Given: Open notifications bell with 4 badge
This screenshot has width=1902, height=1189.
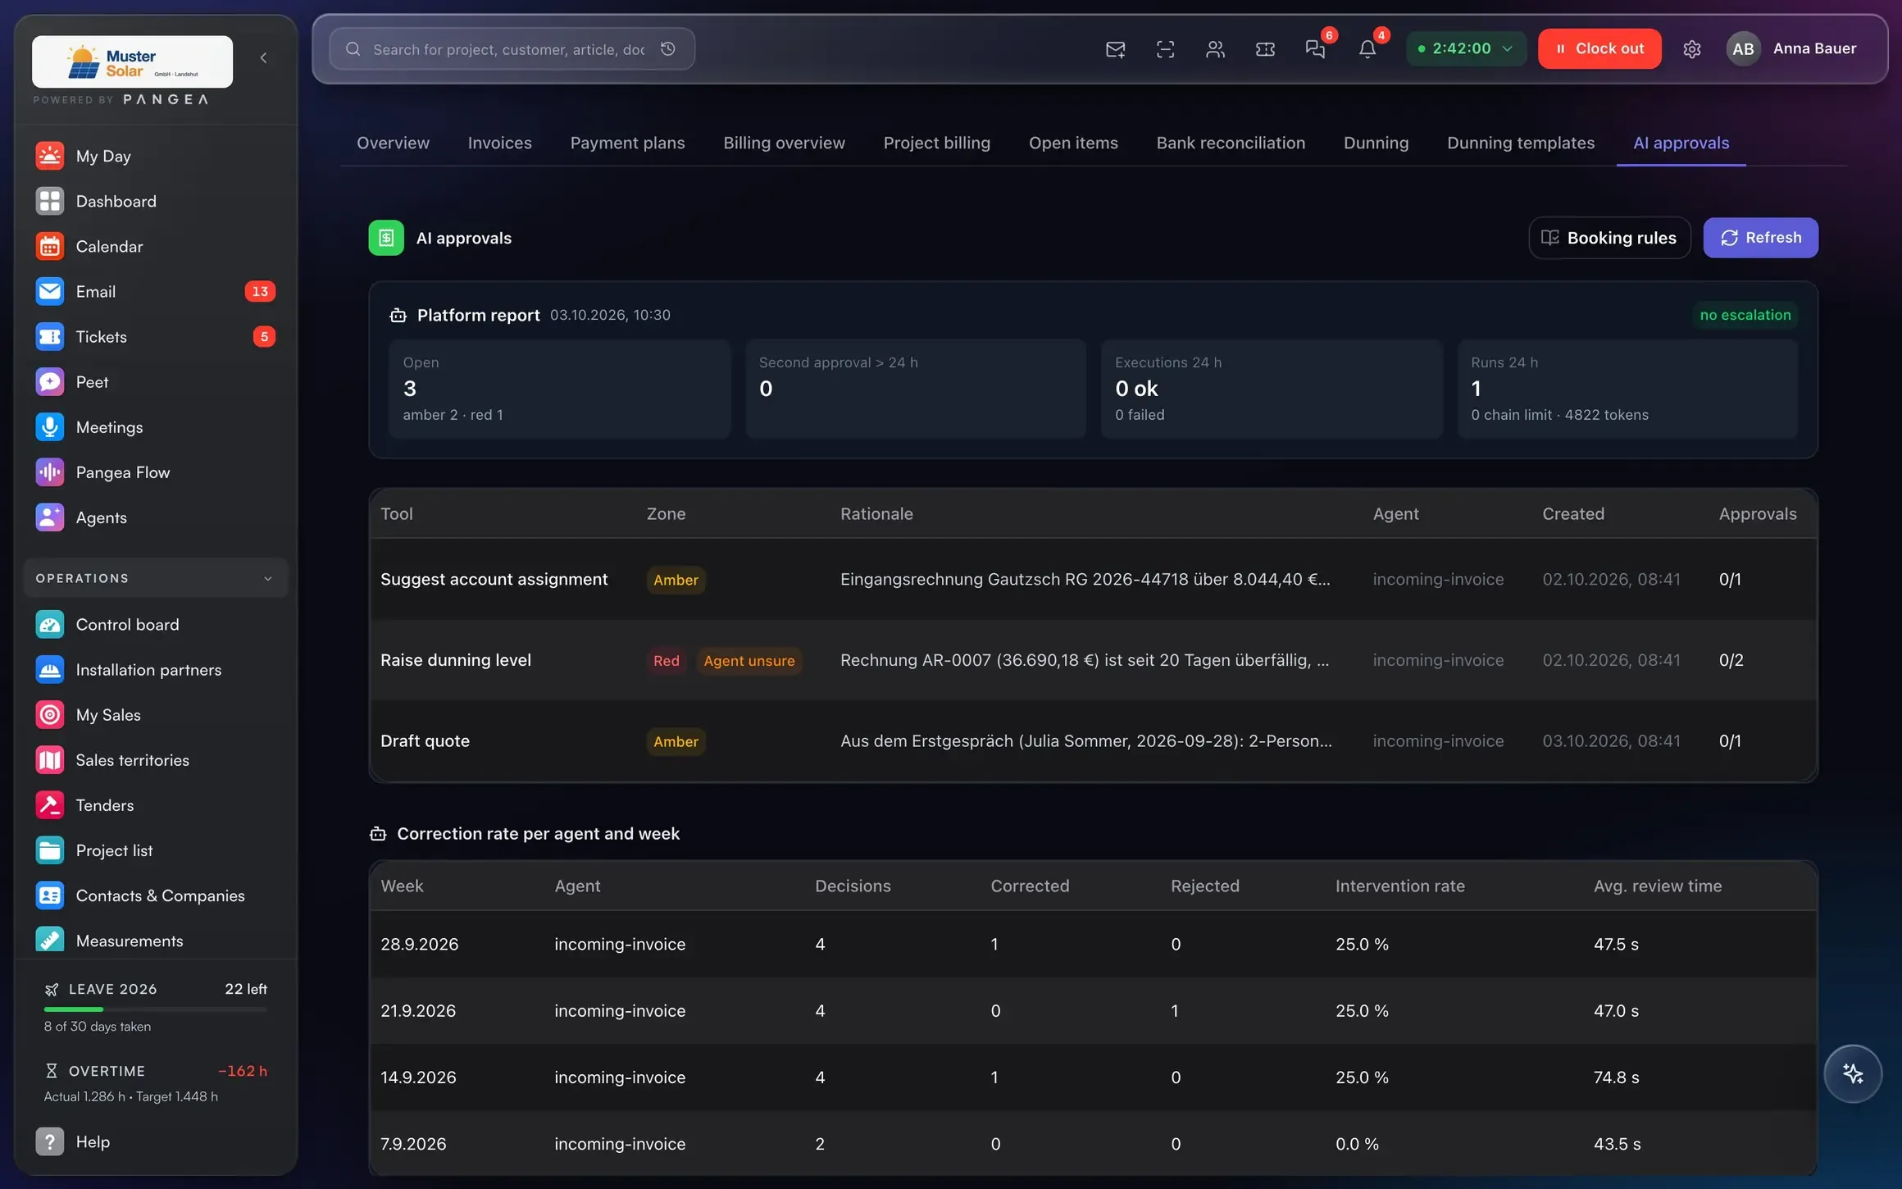Looking at the screenshot, I should (x=1367, y=49).
